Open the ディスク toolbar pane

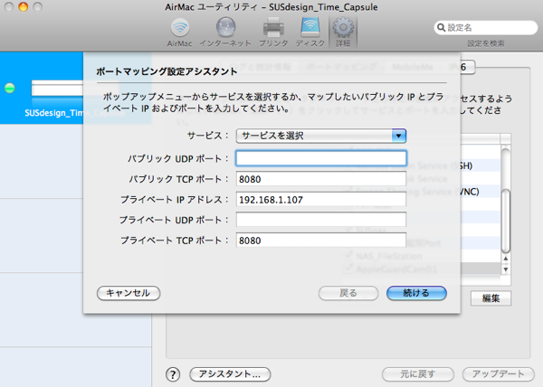click(x=310, y=33)
